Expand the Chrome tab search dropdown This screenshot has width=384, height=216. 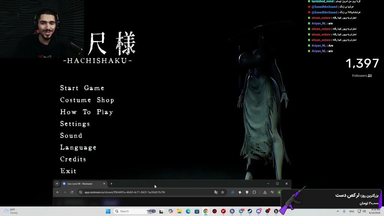pyautogui.click(x=57, y=184)
